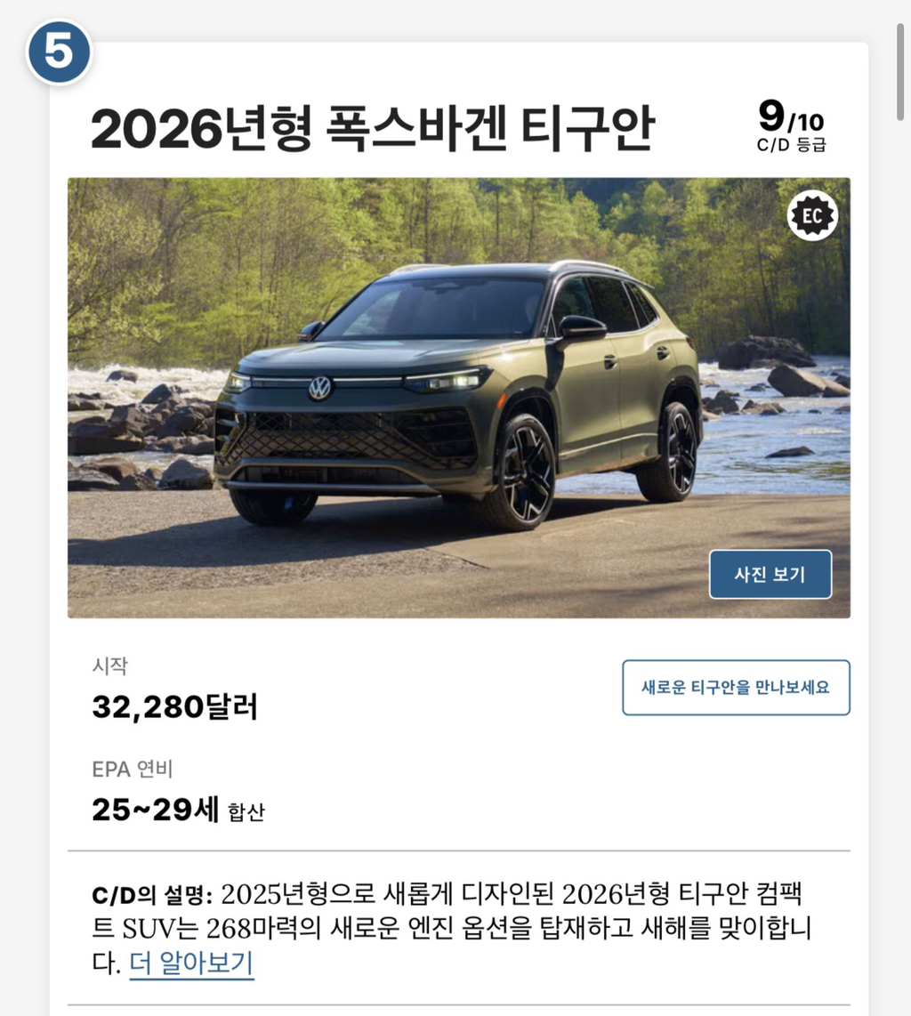This screenshot has width=911, height=1016.
Task: Click the 새로운 티구안을 만나보세요 button
Action: (736, 688)
